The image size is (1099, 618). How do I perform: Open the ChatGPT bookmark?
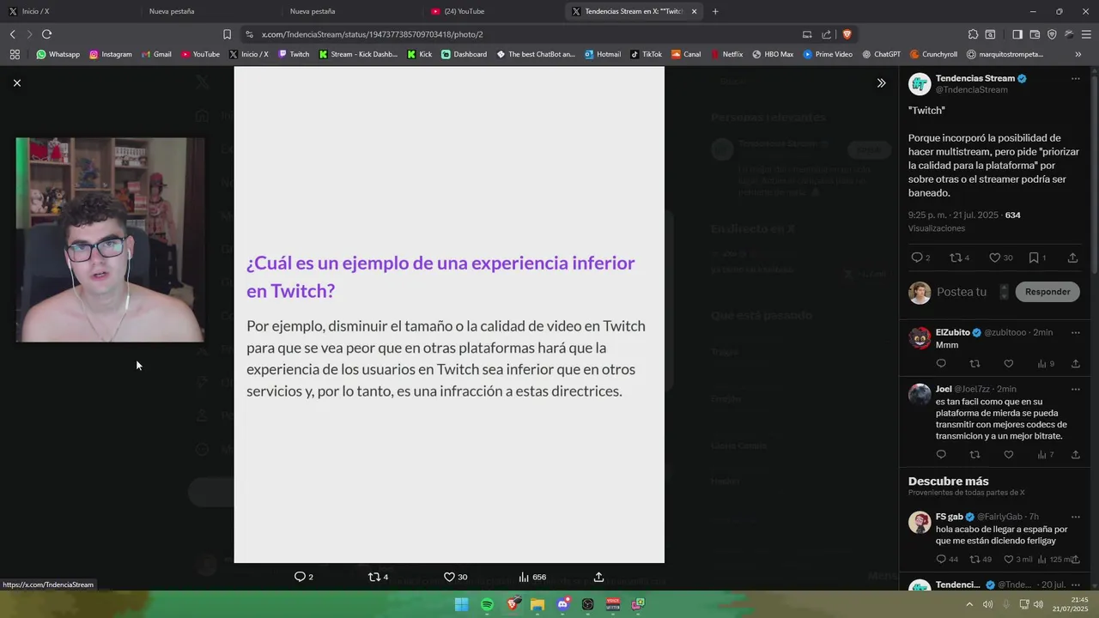pyautogui.click(x=881, y=54)
